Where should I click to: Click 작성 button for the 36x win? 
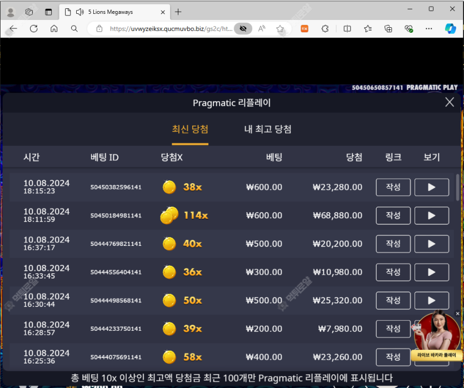(x=393, y=272)
